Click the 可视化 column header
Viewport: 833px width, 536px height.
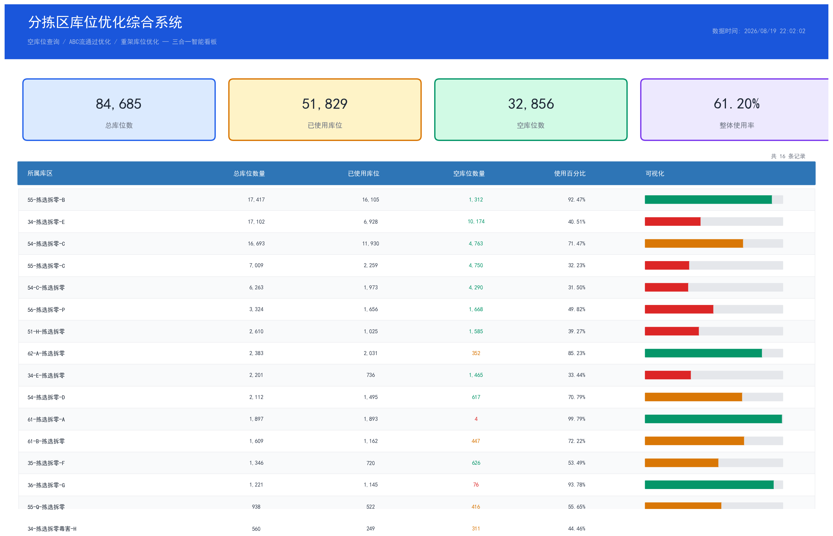655,173
